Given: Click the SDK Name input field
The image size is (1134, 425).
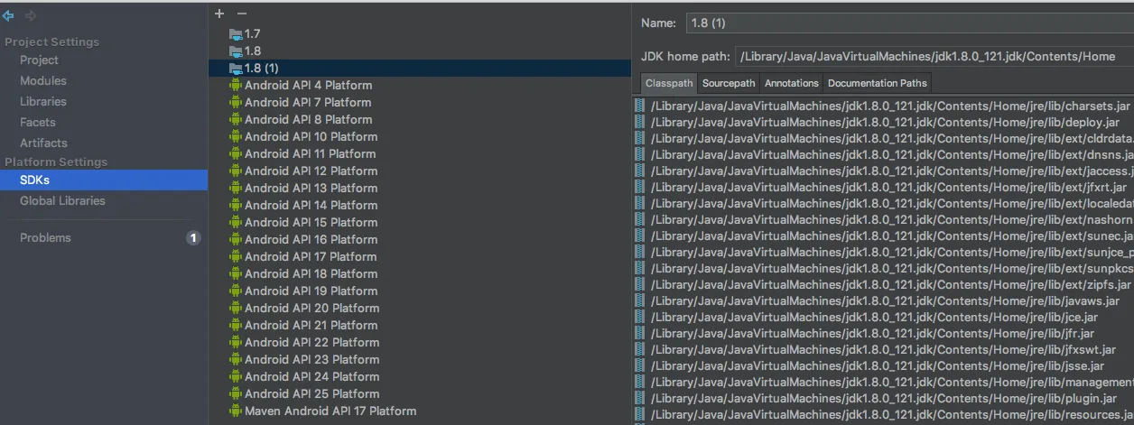Looking at the screenshot, I should [x=908, y=23].
